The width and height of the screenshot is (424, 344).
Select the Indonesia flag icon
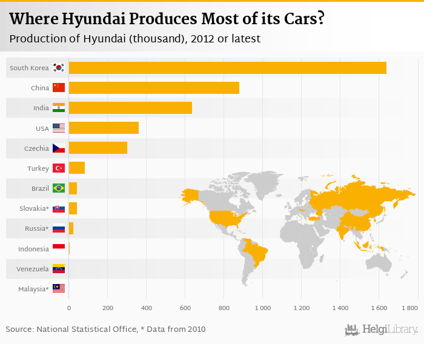click(59, 248)
